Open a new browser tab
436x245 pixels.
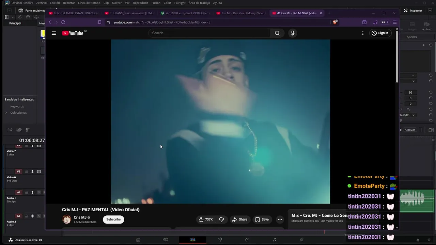(329, 13)
